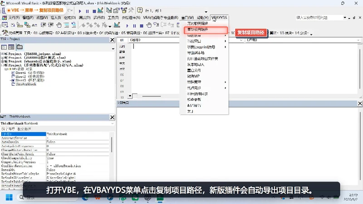363x204 pixels.
Task: Click the Debug toolbar Run play icon
Action: [x=127, y=26]
